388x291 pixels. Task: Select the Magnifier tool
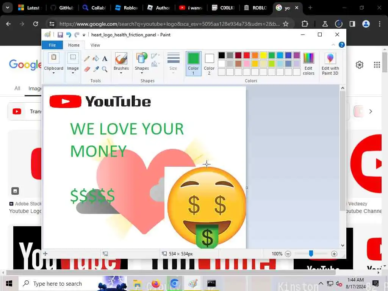pyautogui.click(x=105, y=69)
